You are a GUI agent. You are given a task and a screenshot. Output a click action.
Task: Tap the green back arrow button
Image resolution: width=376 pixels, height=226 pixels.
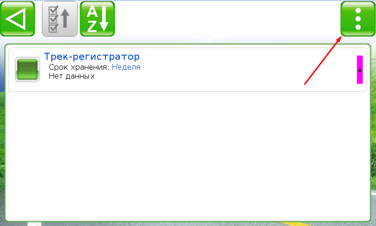pos(17,19)
